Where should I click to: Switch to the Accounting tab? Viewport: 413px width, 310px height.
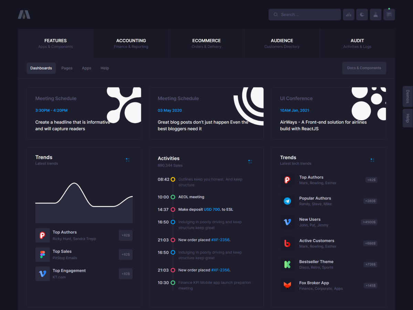(x=131, y=43)
